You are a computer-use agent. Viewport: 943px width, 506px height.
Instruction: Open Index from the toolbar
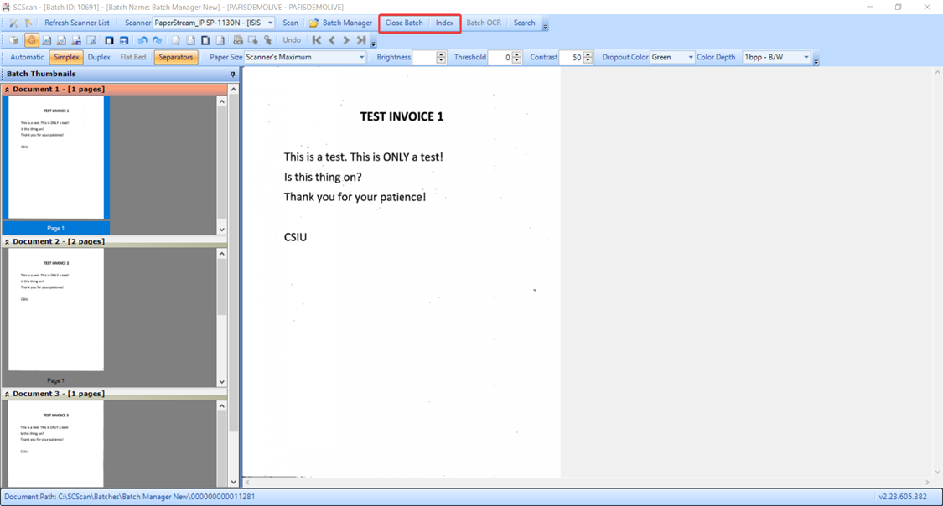[444, 23]
